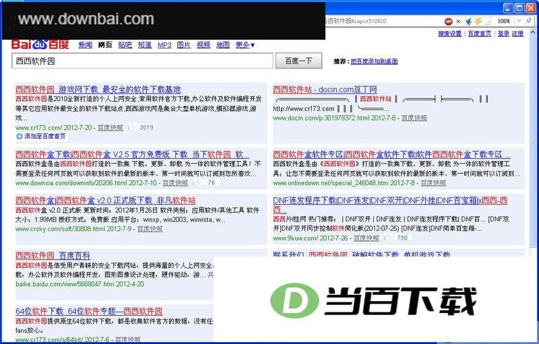Viewport: 539px width, 344px height.
Task: Select the 网页 tab
Action: coord(105,44)
